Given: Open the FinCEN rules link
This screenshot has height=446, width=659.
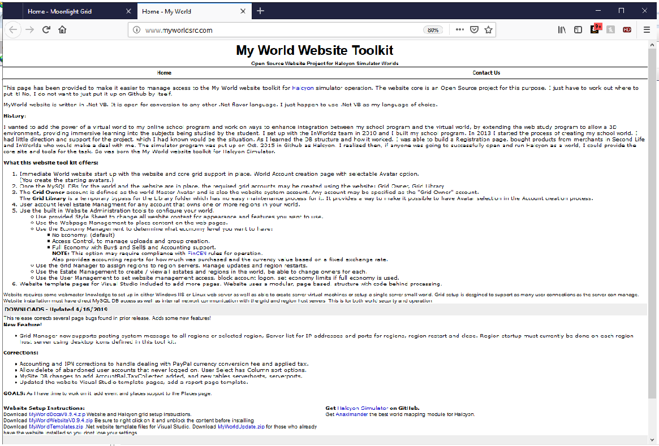Looking at the screenshot, I should pos(197,253).
